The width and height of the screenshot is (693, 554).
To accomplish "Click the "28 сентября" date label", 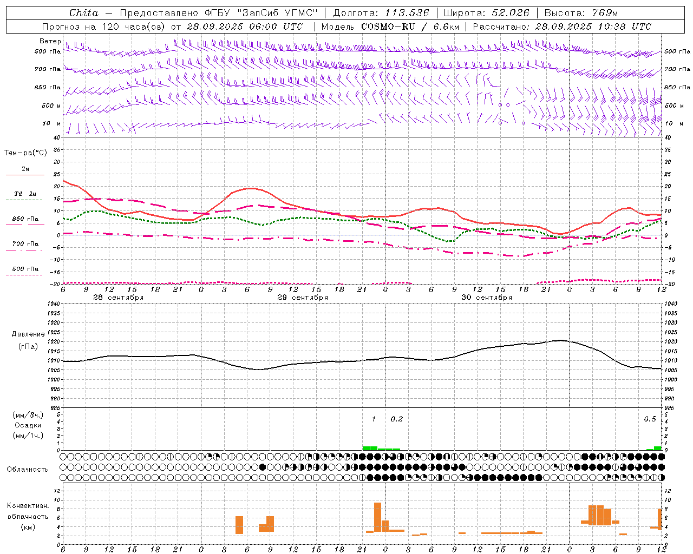I will point(118,298).
